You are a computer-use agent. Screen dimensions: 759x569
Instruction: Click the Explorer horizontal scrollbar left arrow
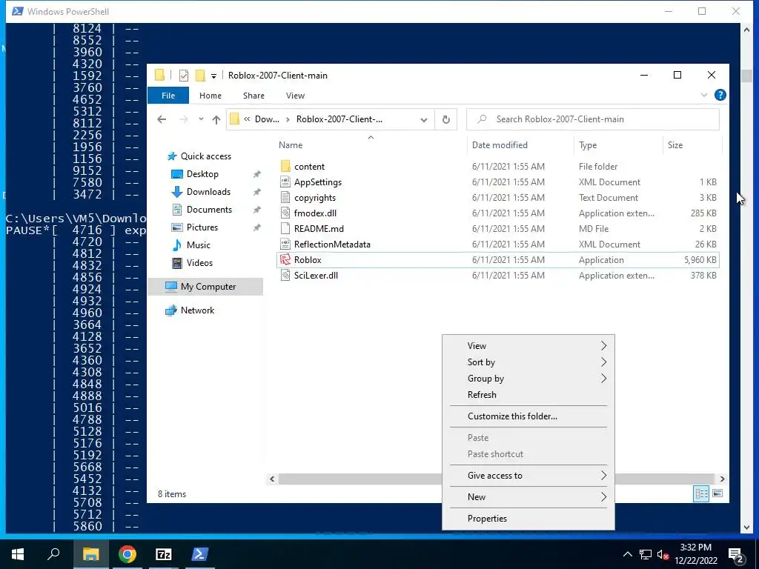click(x=272, y=479)
